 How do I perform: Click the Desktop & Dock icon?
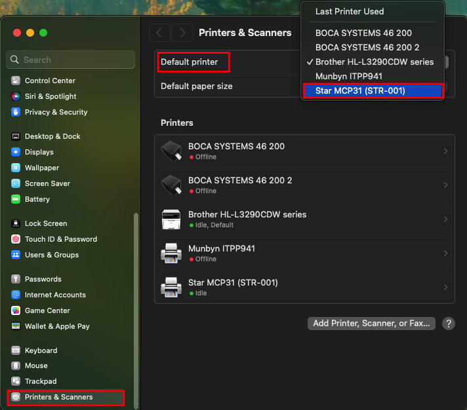coord(16,136)
